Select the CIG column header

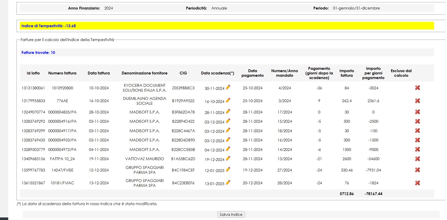pyautogui.click(x=183, y=73)
